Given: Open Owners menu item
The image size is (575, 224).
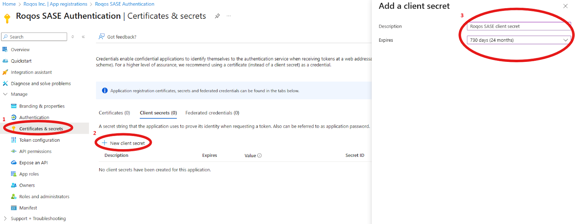Looking at the screenshot, I should point(27,185).
